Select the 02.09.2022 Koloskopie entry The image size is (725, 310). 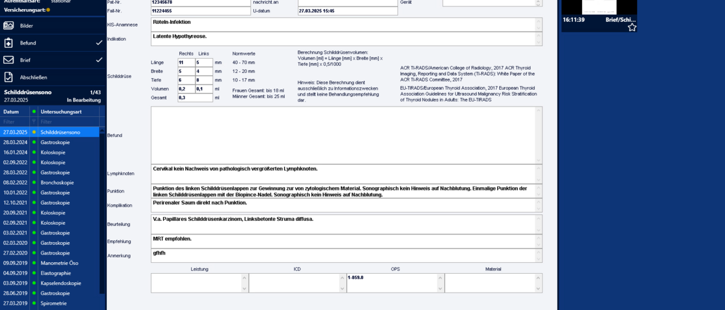(x=50, y=162)
